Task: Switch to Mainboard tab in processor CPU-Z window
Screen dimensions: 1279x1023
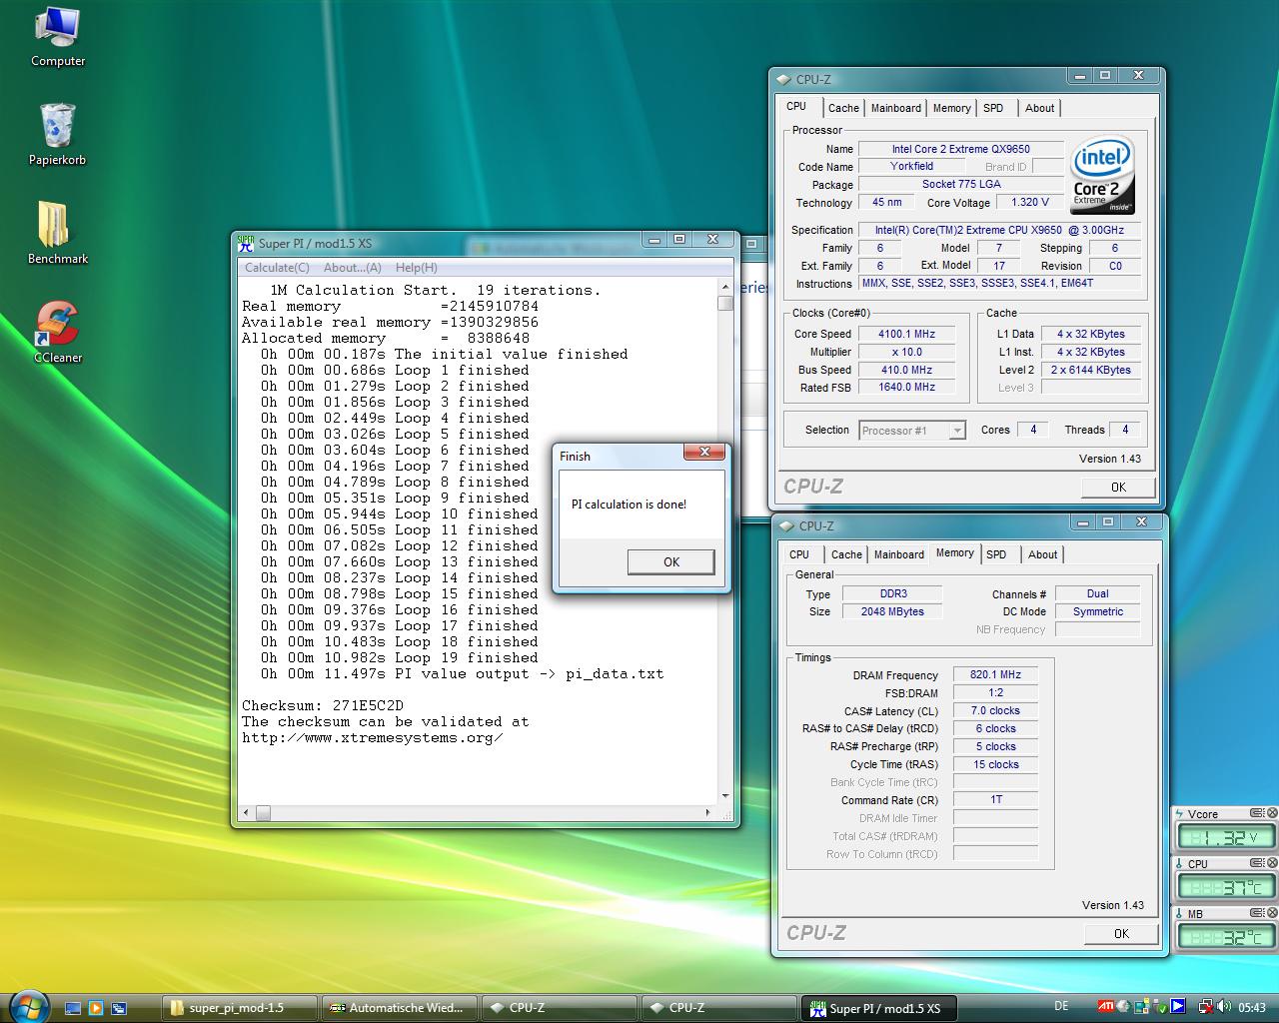Action: pyautogui.click(x=895, y=108)
